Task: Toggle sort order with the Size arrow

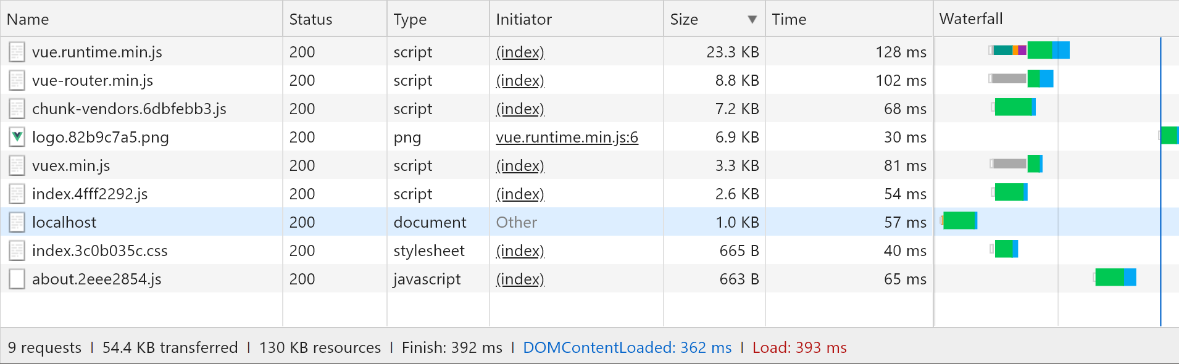Action: click(x=752, y=19)
